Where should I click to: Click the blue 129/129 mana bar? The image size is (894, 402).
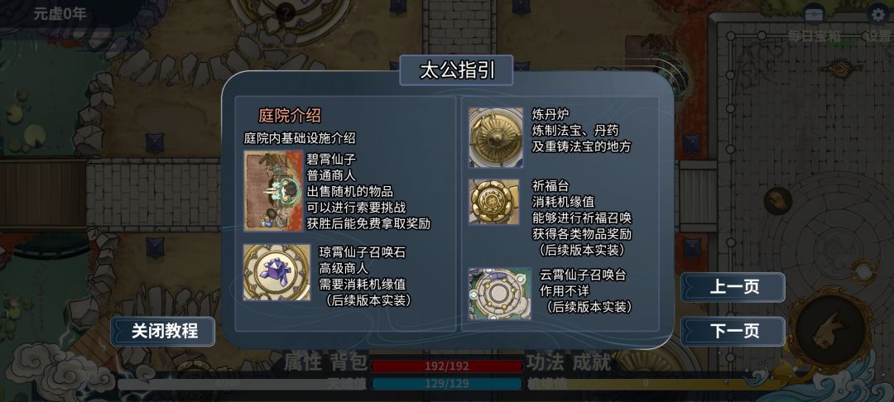pyautogui.click(x=447, y=384)
